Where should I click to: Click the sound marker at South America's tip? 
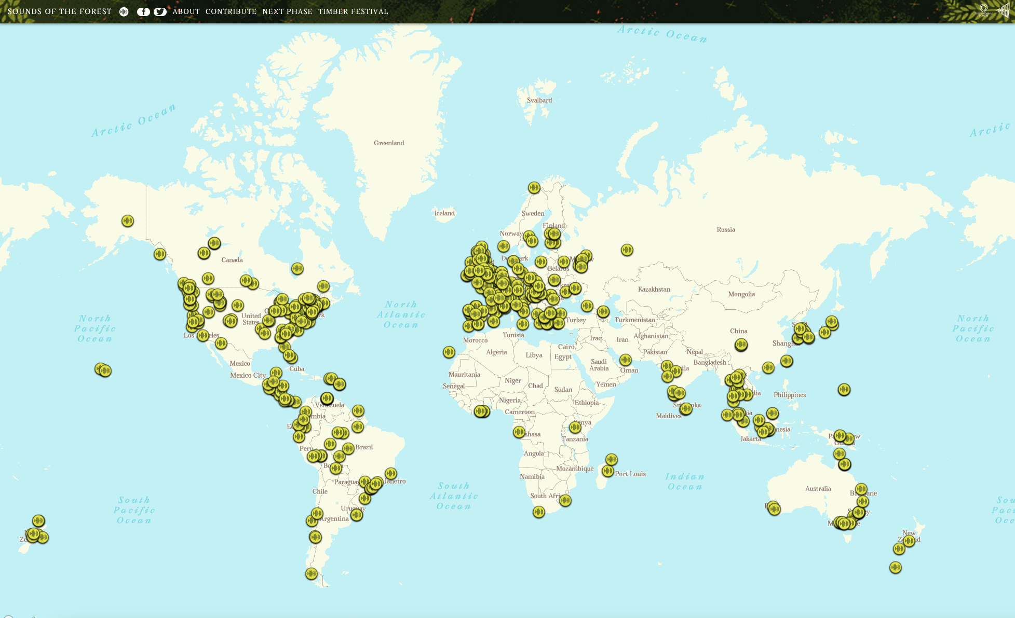[312, 574]
